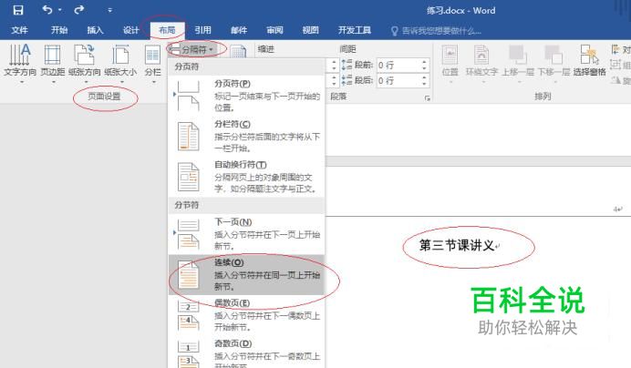
Task: Open the 文字方向 text direction tool
Action: [x=20, y=62]
